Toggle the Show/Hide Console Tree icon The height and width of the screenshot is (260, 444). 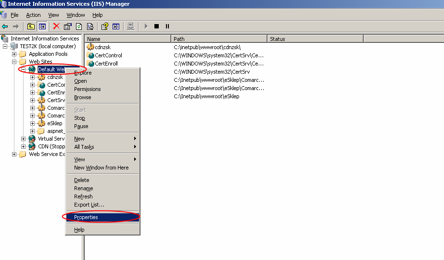point(42,26)
